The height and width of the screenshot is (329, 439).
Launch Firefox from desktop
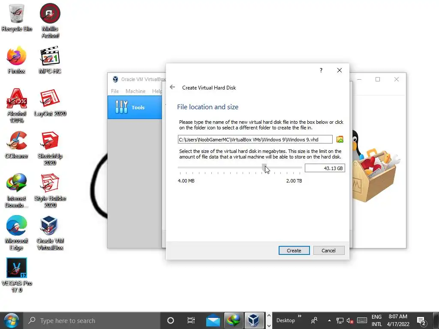tap(17, 60)
